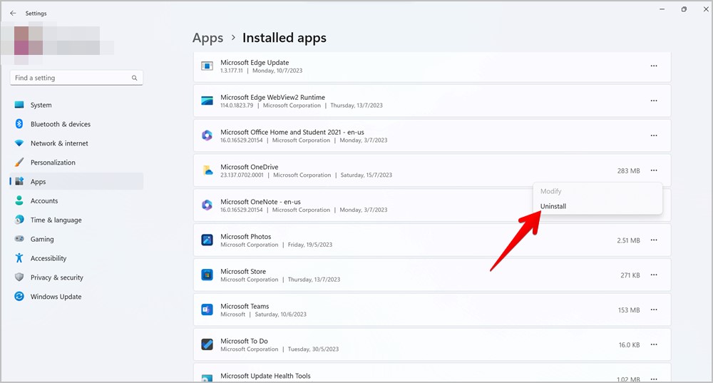The image size is (713, 383).
Task: Click the Microsoft Update Health Tools name
Action: (265, 376)
